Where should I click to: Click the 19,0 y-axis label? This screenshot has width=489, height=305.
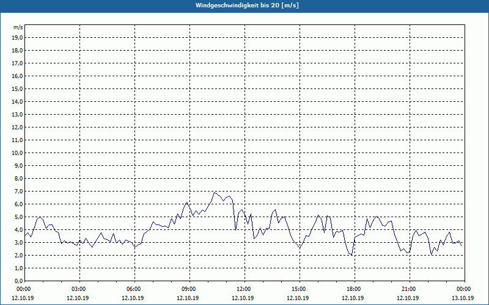(x=17, y=38)
